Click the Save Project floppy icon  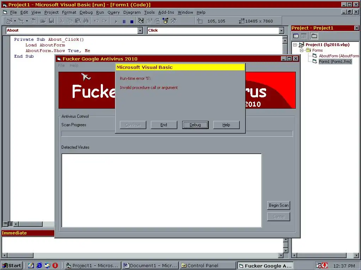[x=51, y=21]
